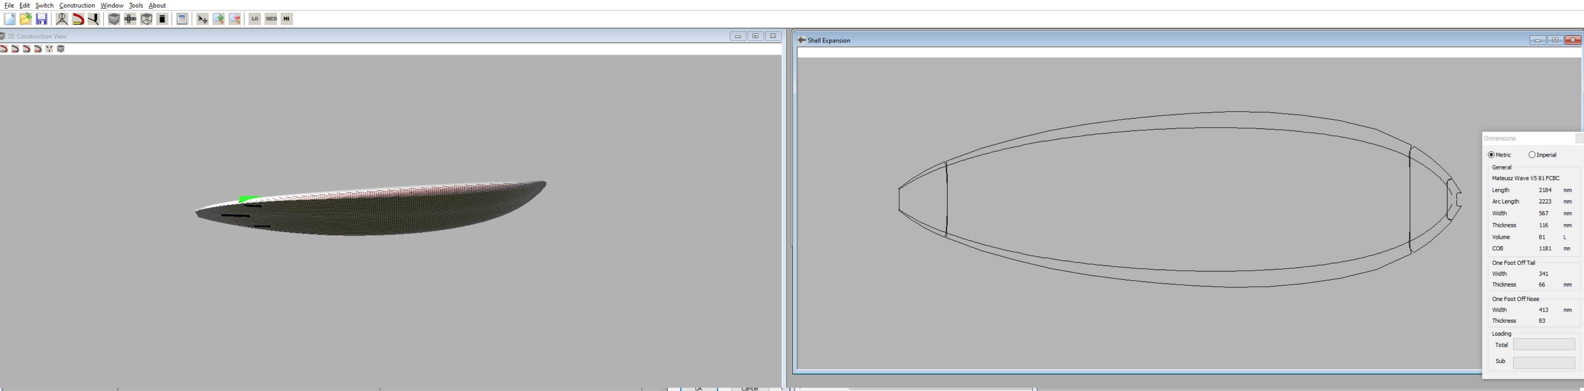Click the Loading Sub field

pos(1543,362)
